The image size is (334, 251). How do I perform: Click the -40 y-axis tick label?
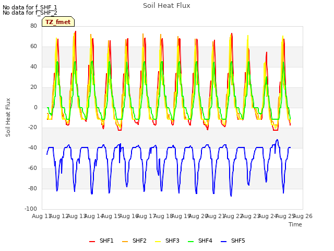[x=32, y=147]
